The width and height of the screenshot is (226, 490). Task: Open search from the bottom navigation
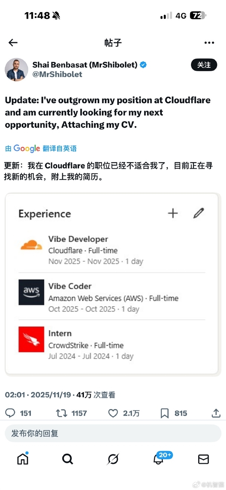[68, 459]
